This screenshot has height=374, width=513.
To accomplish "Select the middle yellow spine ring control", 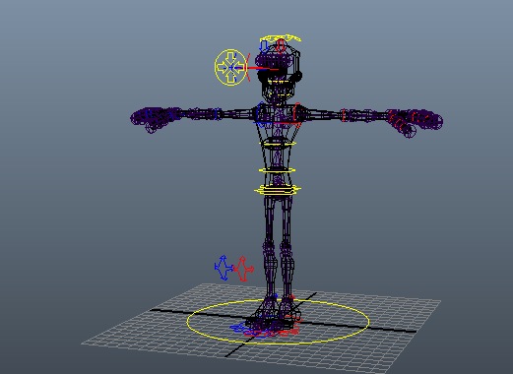I will point(278,170).
